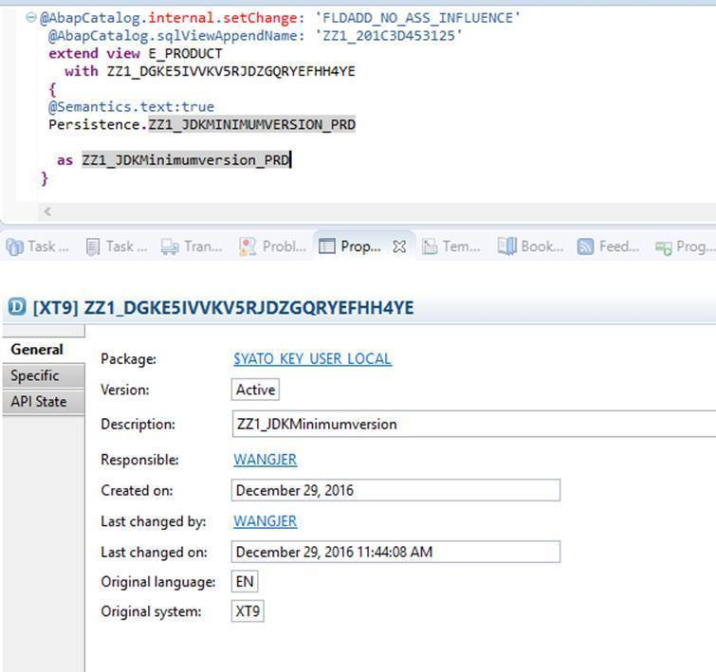The width and height of the screenshot is (716, 672).
Task: Open the Feed Reader tab
Action: point(608,246)
